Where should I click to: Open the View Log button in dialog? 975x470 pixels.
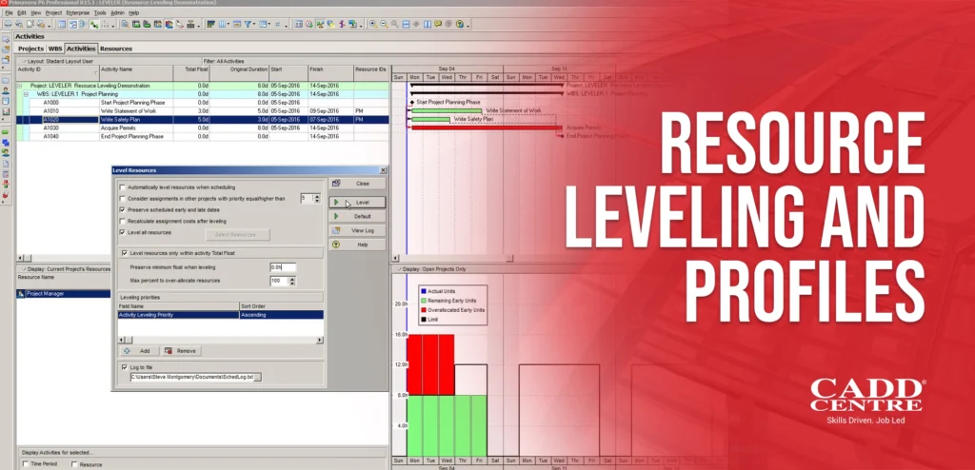(361, 230)
